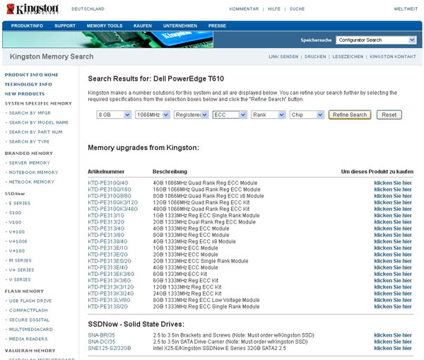Open part number KTD-PE310QK3/48G
Screen dimensions: 424x360
point(113,209)
